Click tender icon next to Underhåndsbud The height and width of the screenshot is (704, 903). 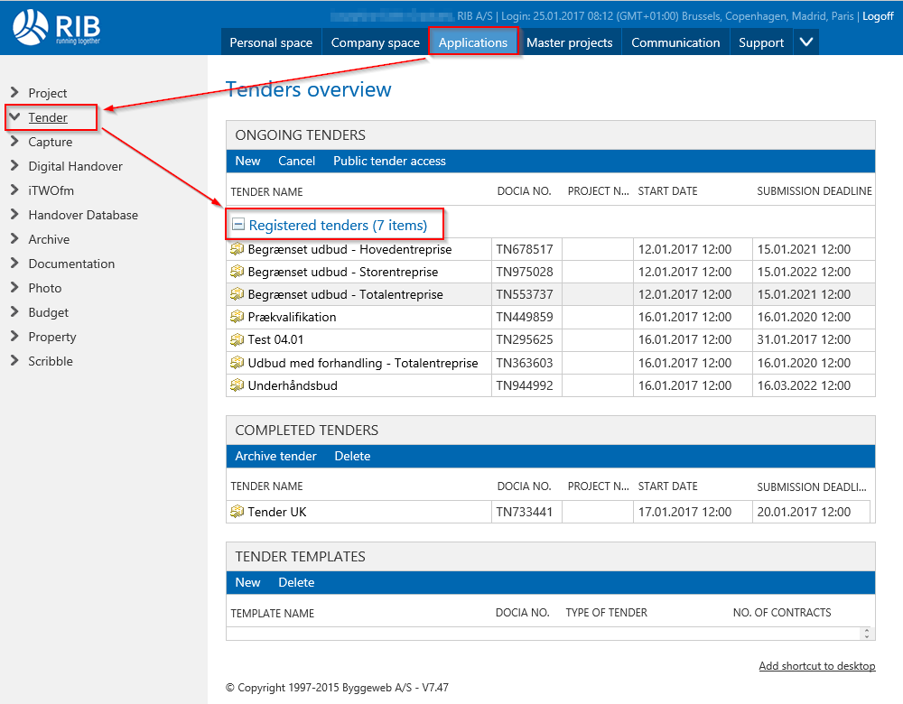point(237,385)
